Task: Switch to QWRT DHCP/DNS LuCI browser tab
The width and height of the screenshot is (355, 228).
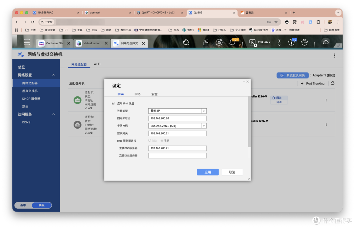Action: pyautogui.click(x=160, y=13)
